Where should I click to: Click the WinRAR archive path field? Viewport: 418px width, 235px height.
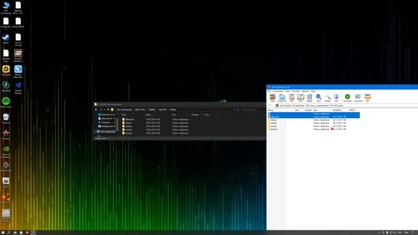pos(347,106)
